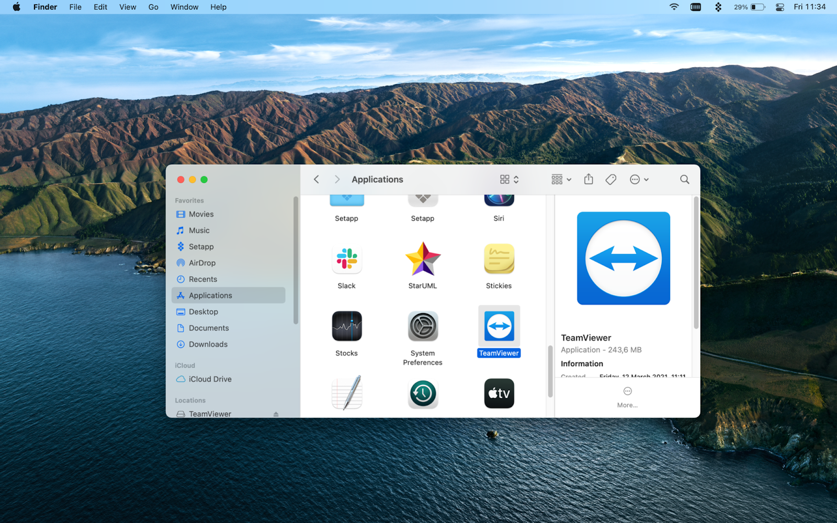Select Applications in the sidebar
The width and height of the screenshot is (837, 523).
point(229,295)
